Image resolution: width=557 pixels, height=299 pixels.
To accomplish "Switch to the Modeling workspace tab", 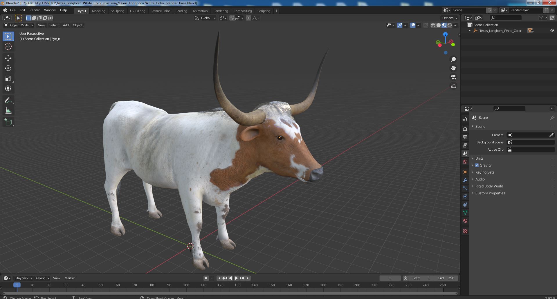I will (x=98, y=11).
